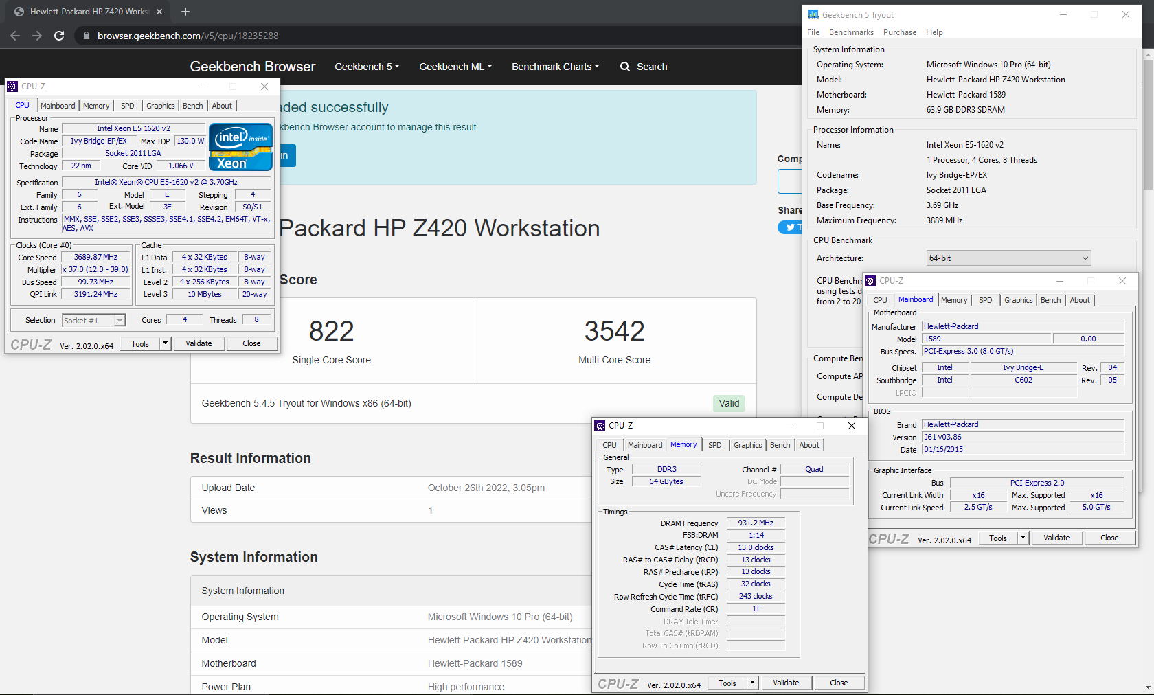Click the Geekbench 5 Tryout app icon

[x=813, y=14]
